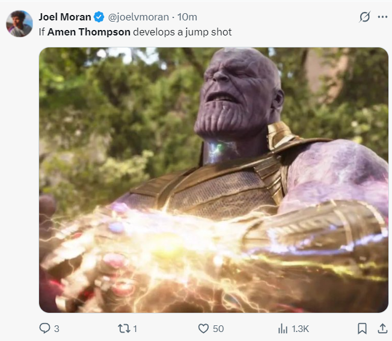Screen dimensions: 392x341
Task: Click the repost count 1
Action: [135, 328]
